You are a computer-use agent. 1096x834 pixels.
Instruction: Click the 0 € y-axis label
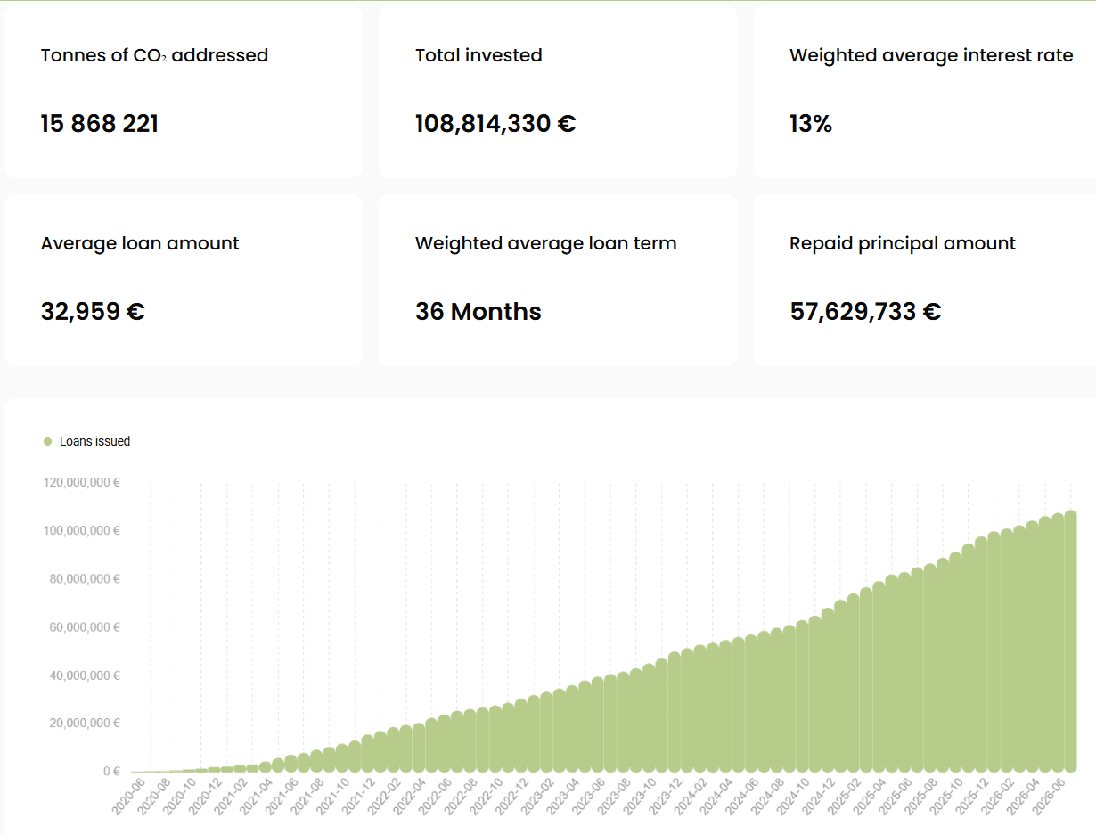tap(111, 772)
